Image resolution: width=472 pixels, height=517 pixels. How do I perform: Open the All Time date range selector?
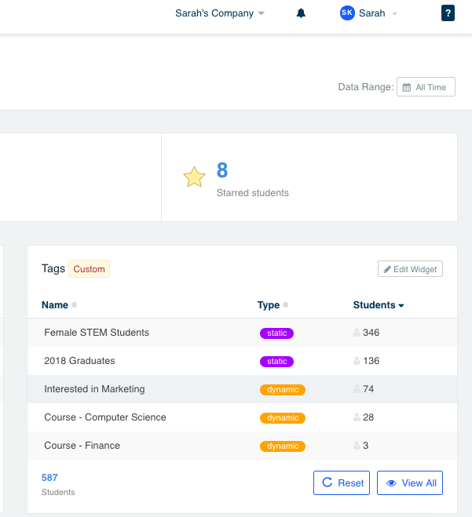(x=426, y=87)
